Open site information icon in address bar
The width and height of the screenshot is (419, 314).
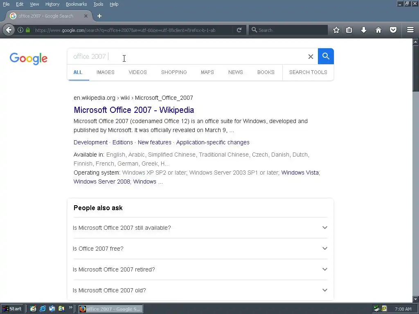pos(20,30)
